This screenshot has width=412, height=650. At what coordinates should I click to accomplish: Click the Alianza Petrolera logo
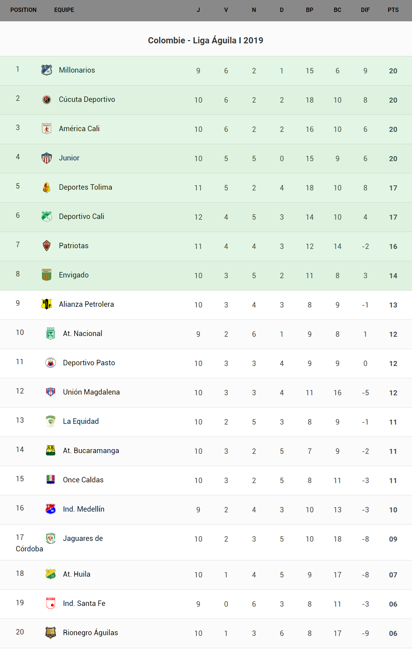(47, 304)
